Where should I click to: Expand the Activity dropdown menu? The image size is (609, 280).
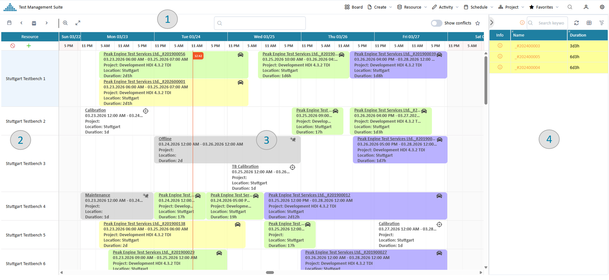pyautogui.click(x=445, y=7)
